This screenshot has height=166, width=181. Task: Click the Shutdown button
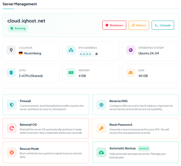114,25
